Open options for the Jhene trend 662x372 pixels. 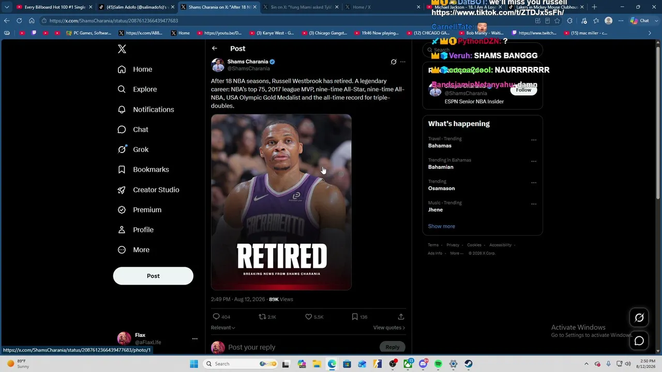[534, 204]
